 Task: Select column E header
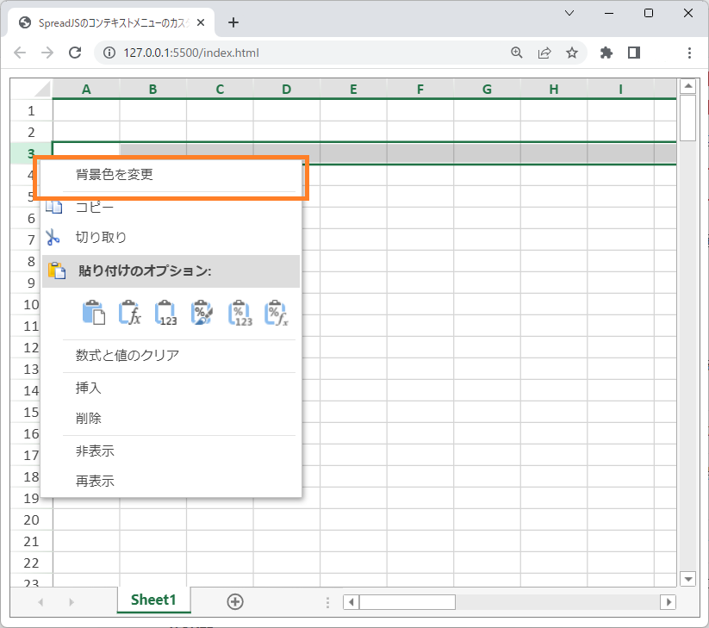(353, 89)
